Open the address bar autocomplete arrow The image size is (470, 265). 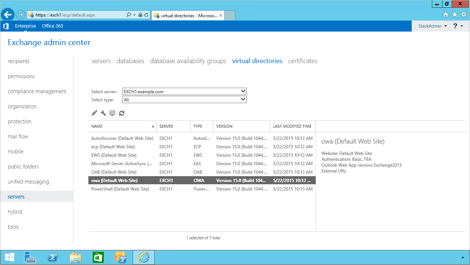135,15
